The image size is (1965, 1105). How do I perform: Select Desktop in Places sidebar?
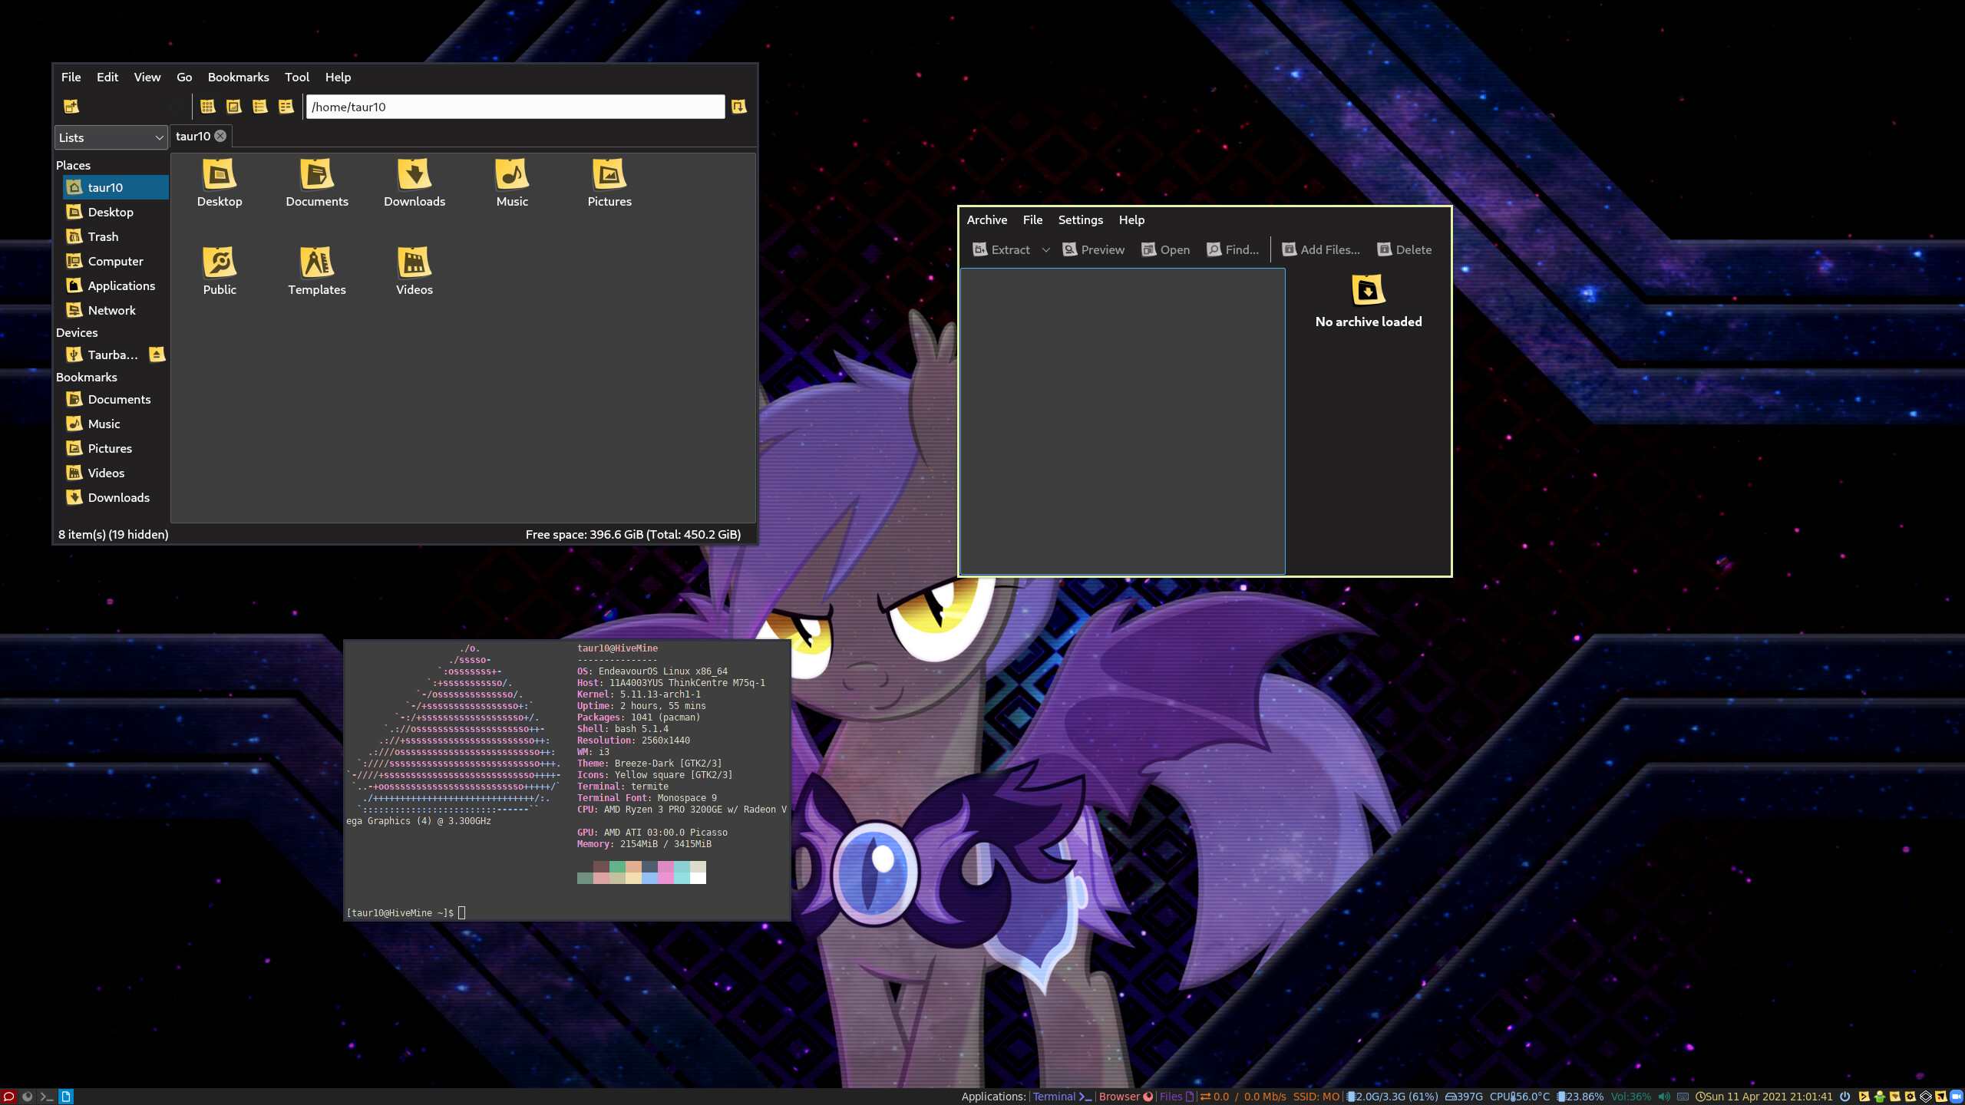click(x=115, y=212)
